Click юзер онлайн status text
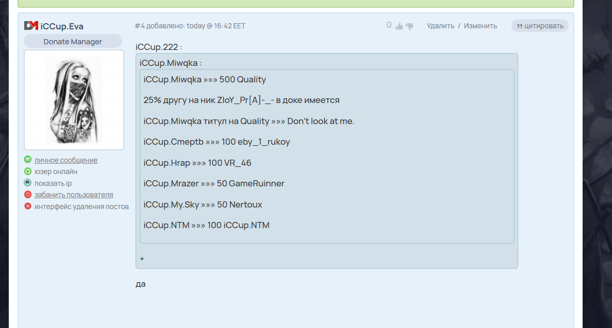 (56, 171)
